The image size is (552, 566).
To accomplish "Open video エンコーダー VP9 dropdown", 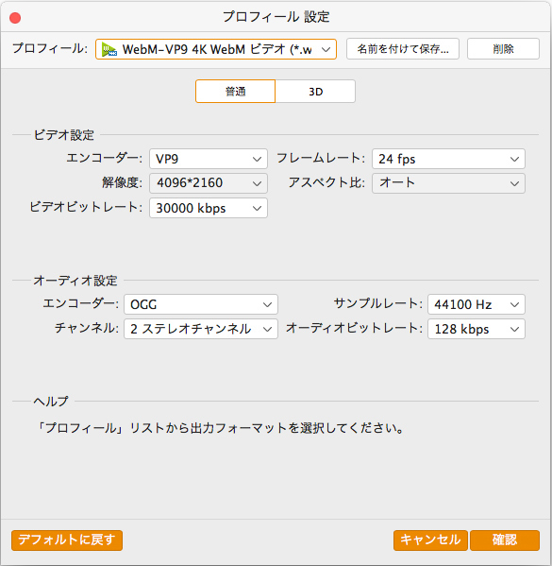I will coord(209,159).
